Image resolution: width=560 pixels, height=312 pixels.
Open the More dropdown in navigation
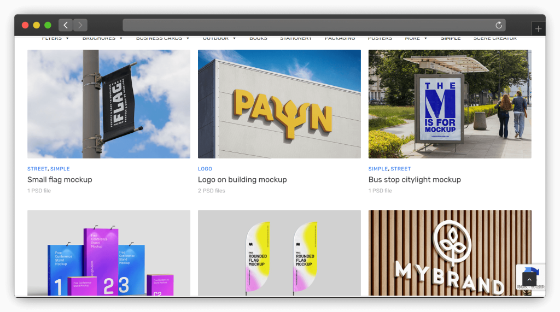tap(416, 38)
